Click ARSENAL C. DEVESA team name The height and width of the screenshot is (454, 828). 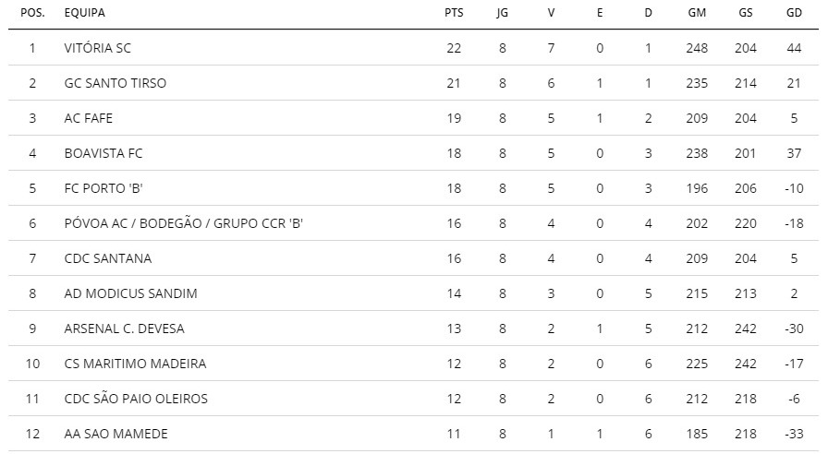[124, 329]
